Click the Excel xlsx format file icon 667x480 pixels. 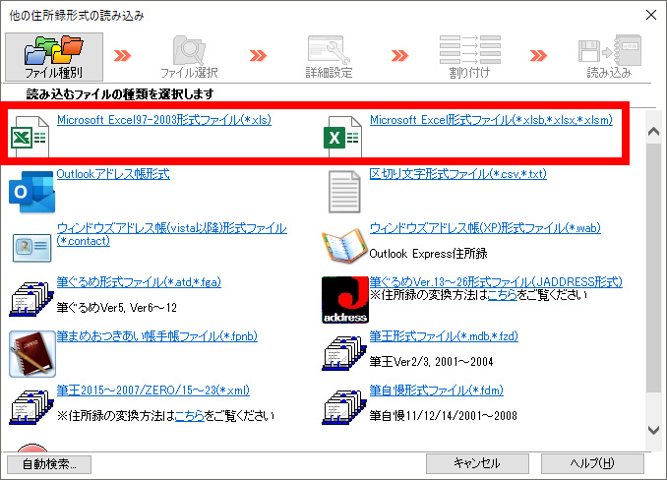point(342,137)
